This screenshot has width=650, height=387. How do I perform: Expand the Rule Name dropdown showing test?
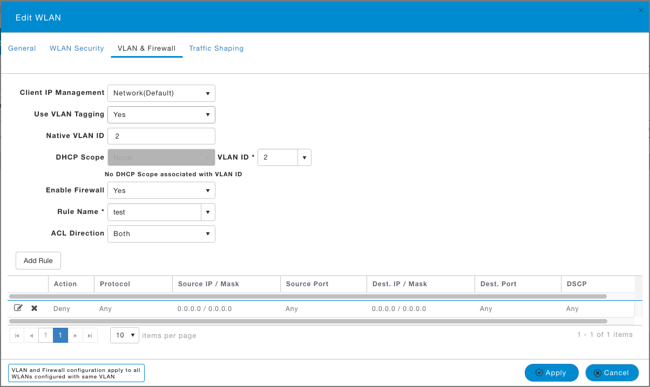point(207,212)
